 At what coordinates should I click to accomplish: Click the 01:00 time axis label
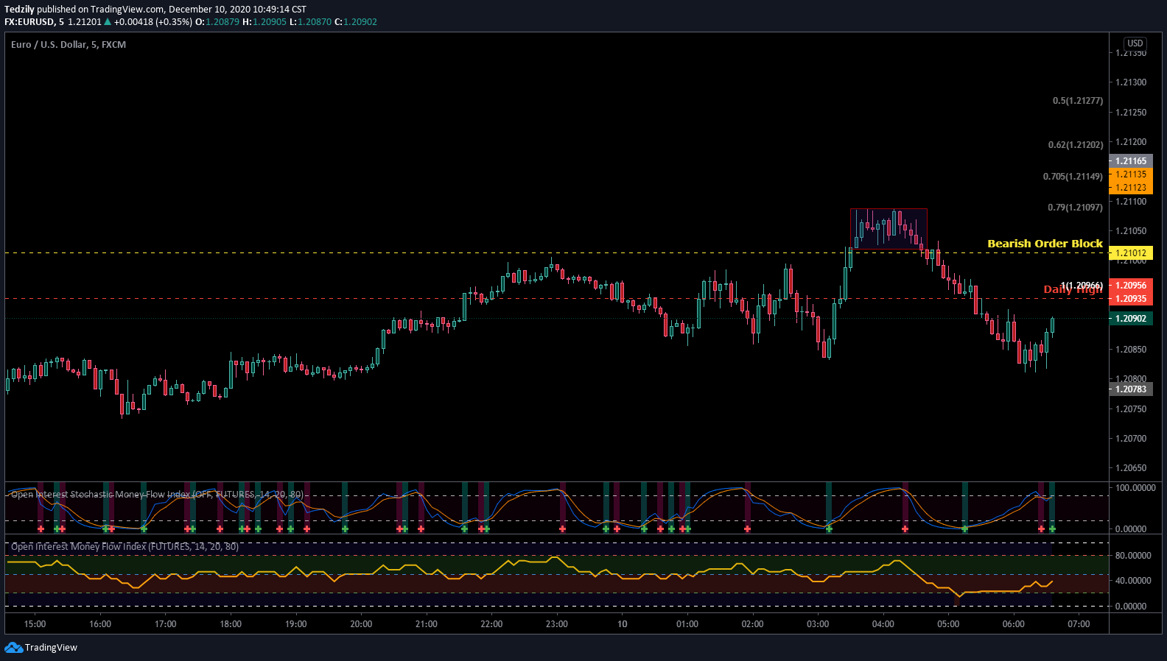[687, 624]
